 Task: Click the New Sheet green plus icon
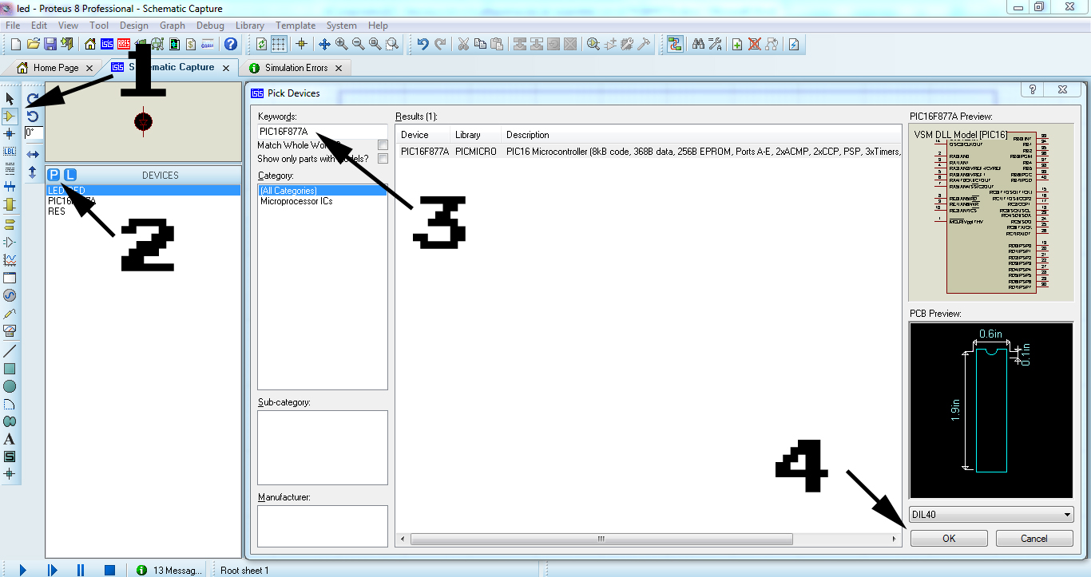736,44
